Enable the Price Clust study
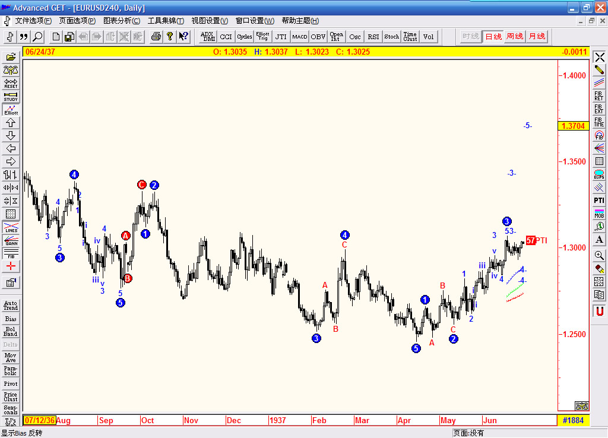 (x=11, y=397)
